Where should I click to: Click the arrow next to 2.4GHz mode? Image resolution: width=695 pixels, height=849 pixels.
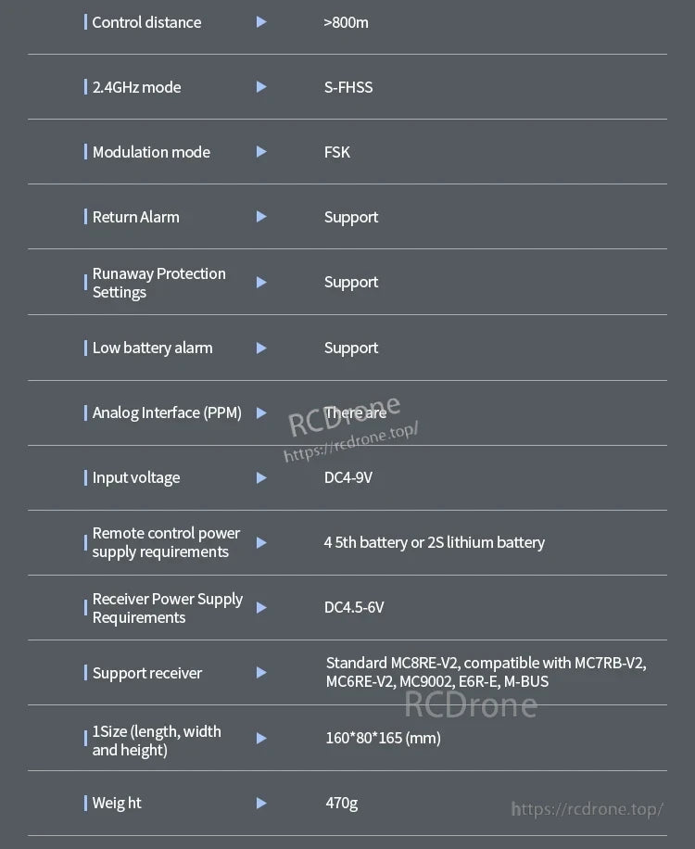(x=261, y=87)
